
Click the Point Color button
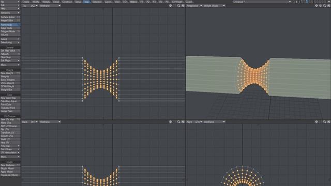tap(10, 104)
